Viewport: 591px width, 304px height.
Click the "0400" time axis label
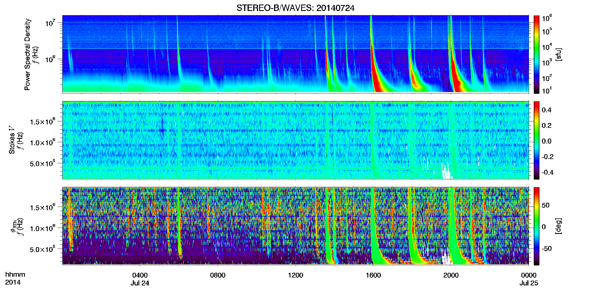coord(140,275)
